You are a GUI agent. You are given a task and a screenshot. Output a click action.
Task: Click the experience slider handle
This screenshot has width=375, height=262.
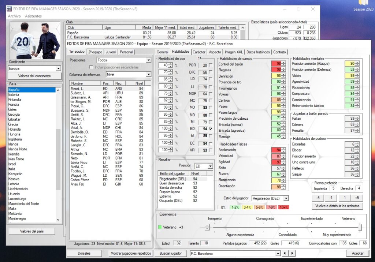pyautogui.click(x=360, y=227)
